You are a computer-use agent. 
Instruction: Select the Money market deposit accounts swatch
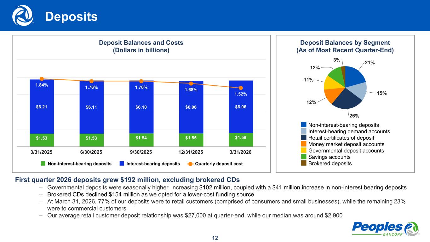pos(303,144)
